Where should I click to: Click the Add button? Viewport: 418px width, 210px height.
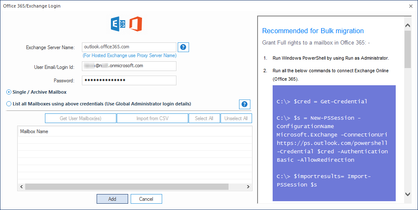point(112,199)
